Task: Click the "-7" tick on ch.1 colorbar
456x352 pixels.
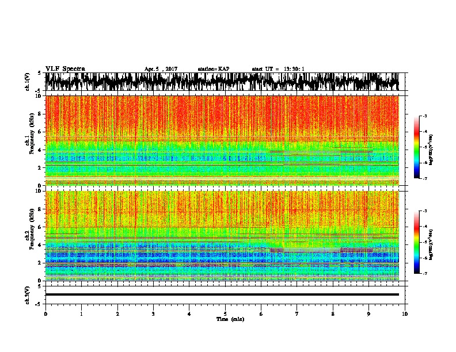Action: [425, 178]
